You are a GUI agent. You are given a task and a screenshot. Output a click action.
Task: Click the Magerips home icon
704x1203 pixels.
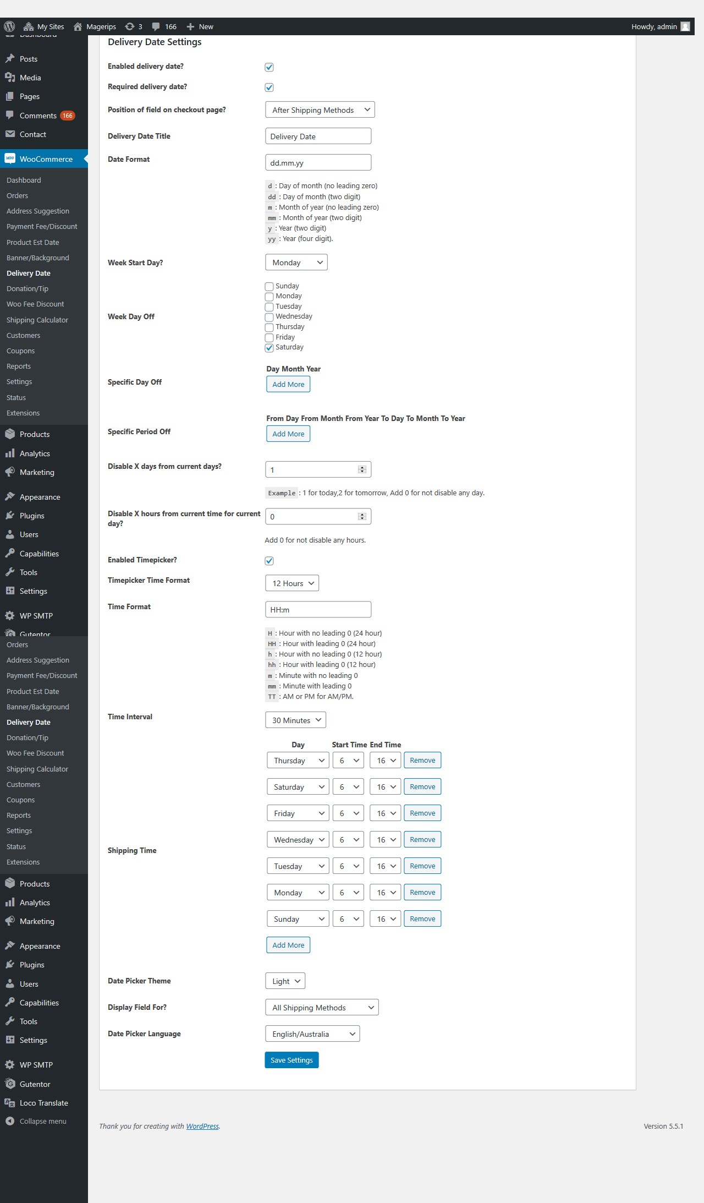78,26
